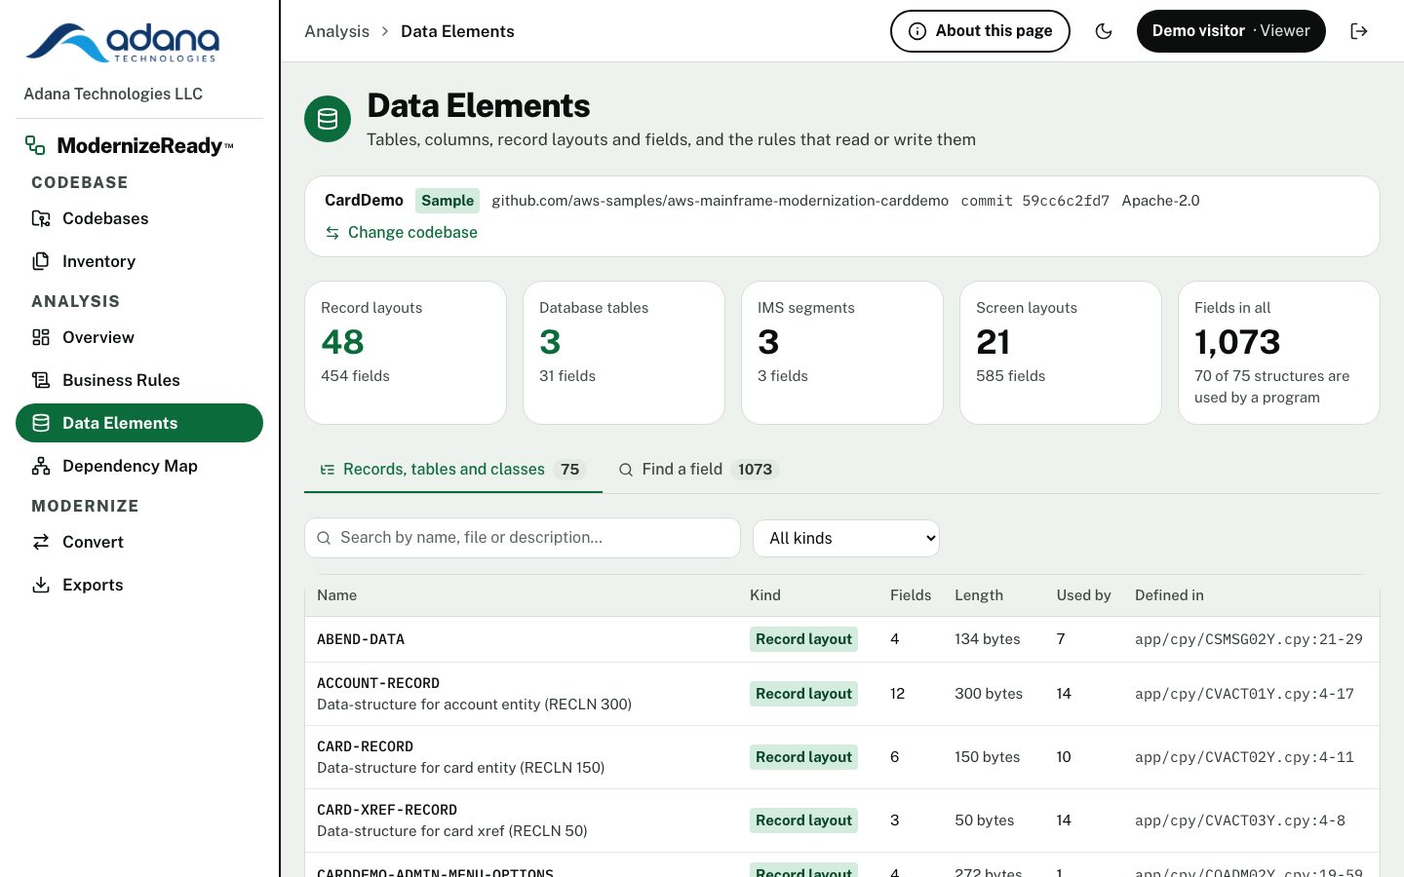Select the ABEND-DATA row name
Viewport: 1404px width, 877px height.
[x=361, y=639]
